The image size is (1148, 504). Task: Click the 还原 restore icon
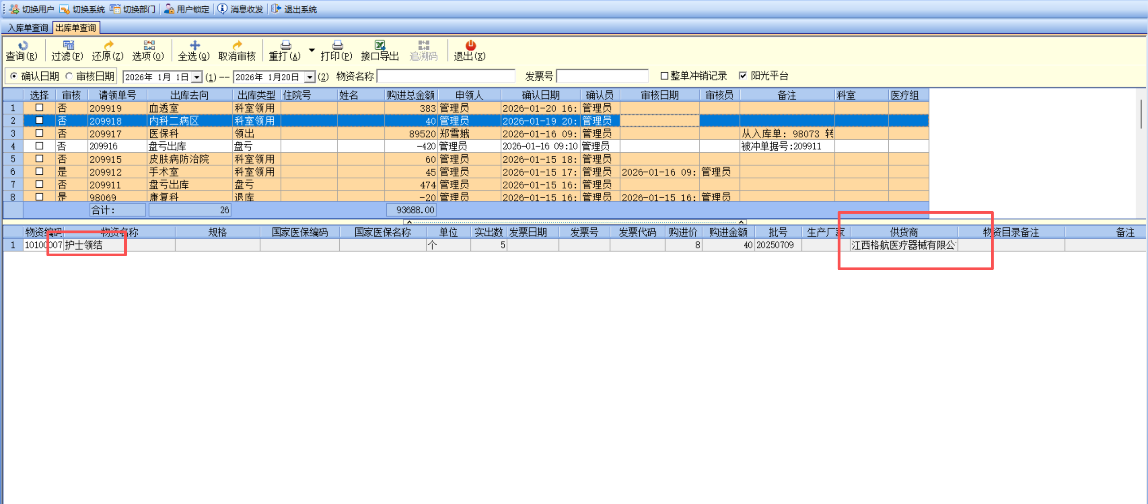[108, 45]
